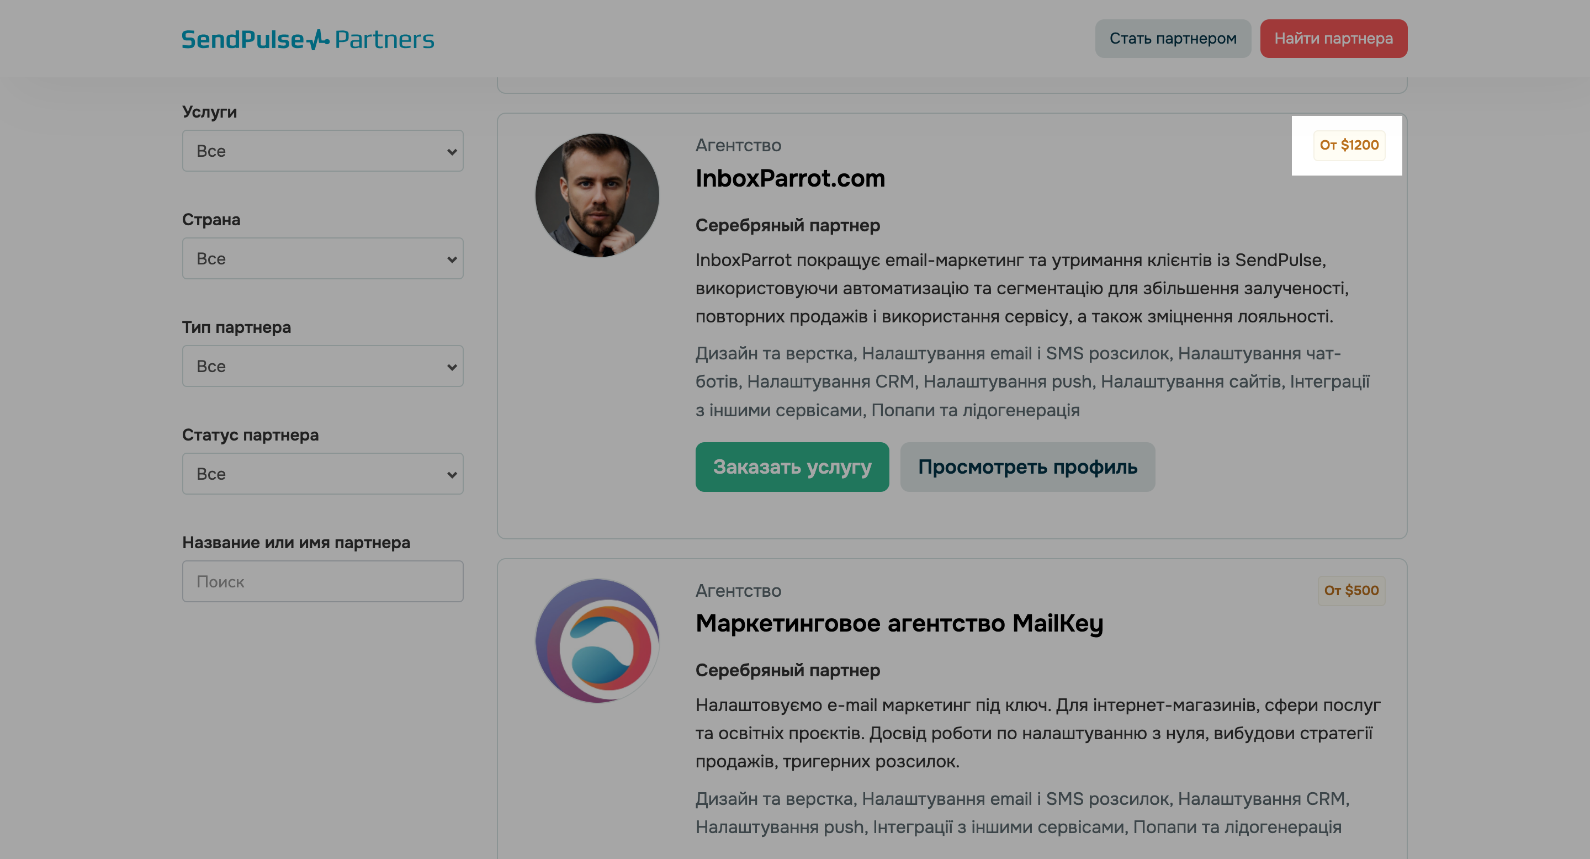1590x859 pixels.
Task: Click MailKey agency logo image
Action: (597, 640)
